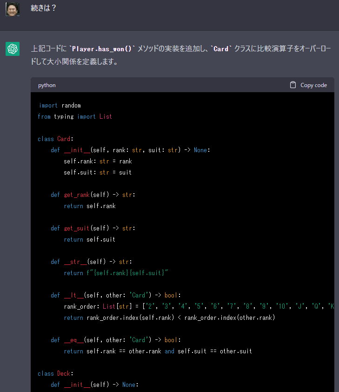The height and width of the screenshot is (392, 339).
Task: Click the Card __init__ method signature with rank and suit
Action: point(130,150)
